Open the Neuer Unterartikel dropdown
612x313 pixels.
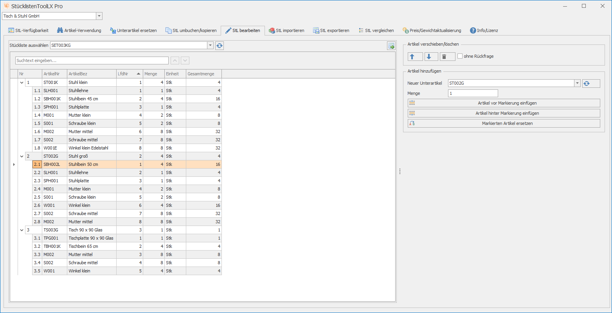point(577,83)
